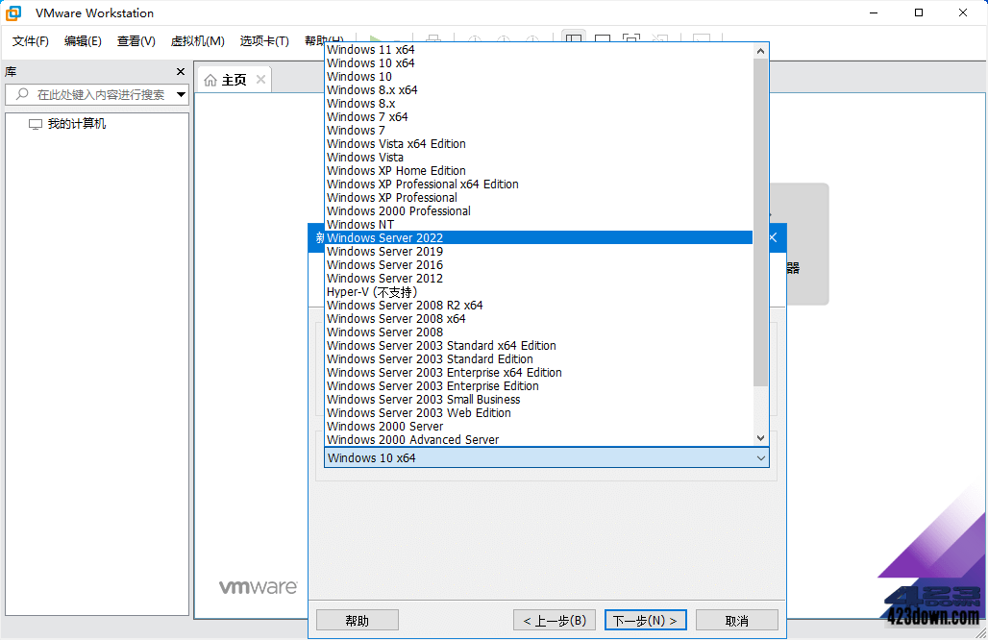
Task: Click the magnifier icon in the library search box
Action: pos(20,94)
